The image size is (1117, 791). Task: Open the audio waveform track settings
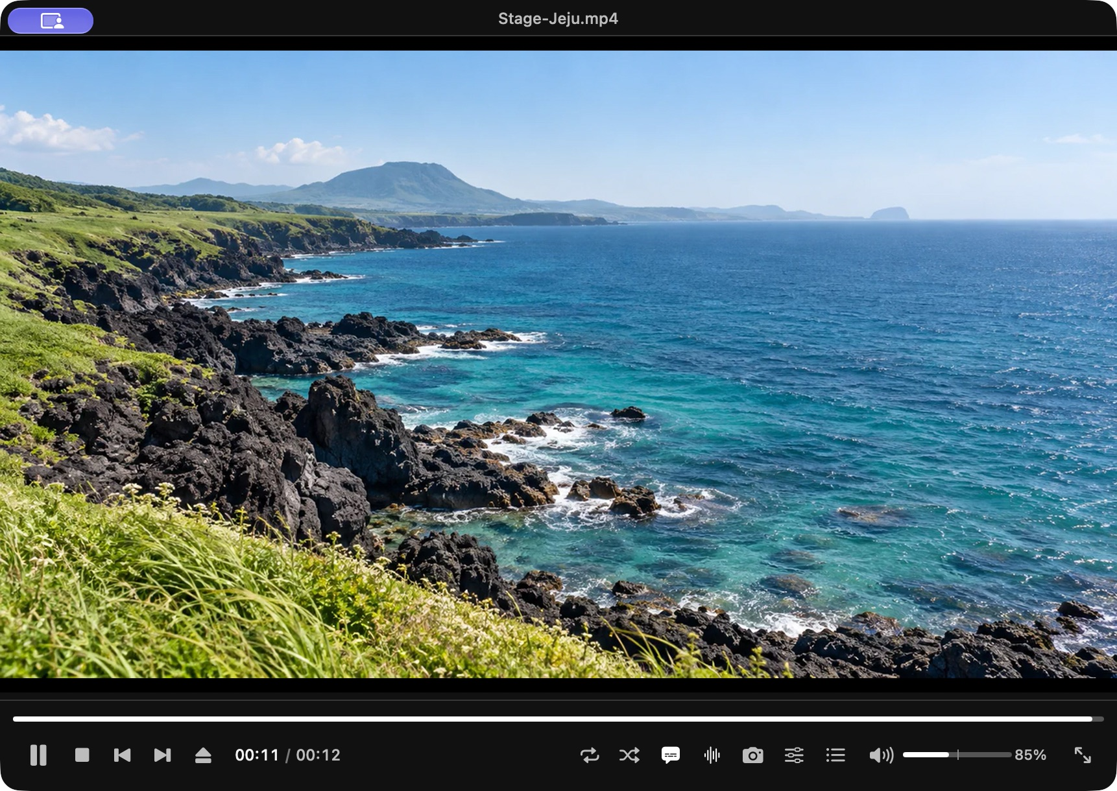point(712,755)
